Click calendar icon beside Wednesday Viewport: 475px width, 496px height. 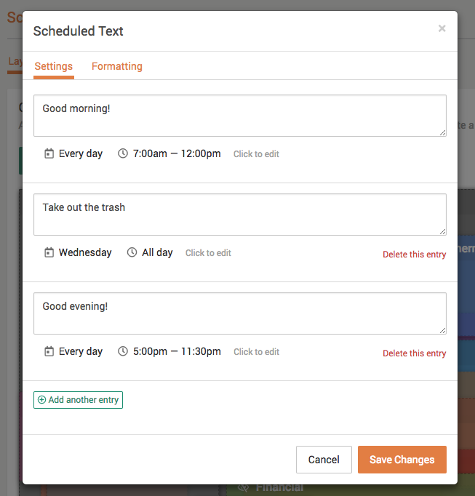click(49, 252)
